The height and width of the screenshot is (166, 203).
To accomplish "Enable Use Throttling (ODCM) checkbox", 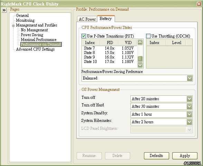I will [148, 36].
